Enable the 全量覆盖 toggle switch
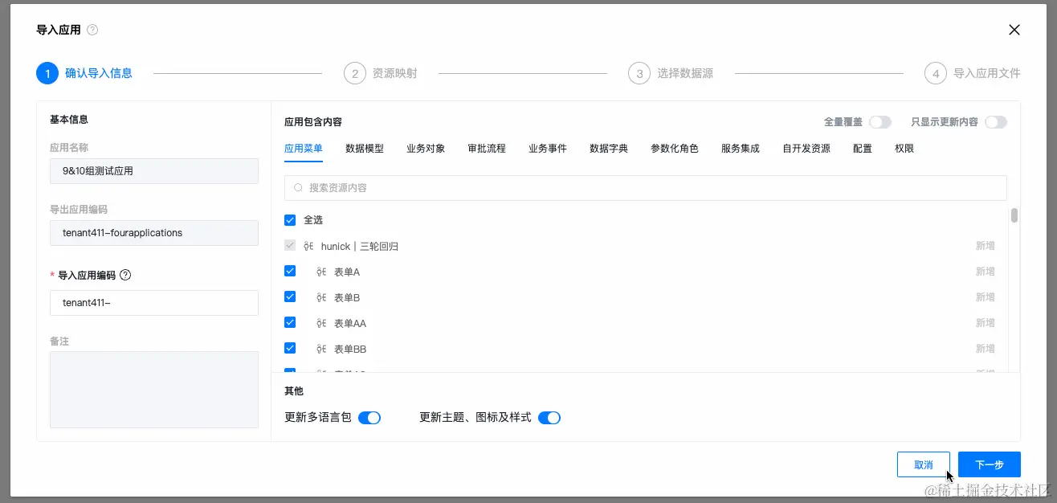This screenshot has height=503, width=1057. [x=880, y=121]
